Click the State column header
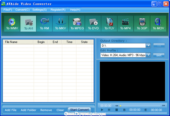 [x=84, y=42]
